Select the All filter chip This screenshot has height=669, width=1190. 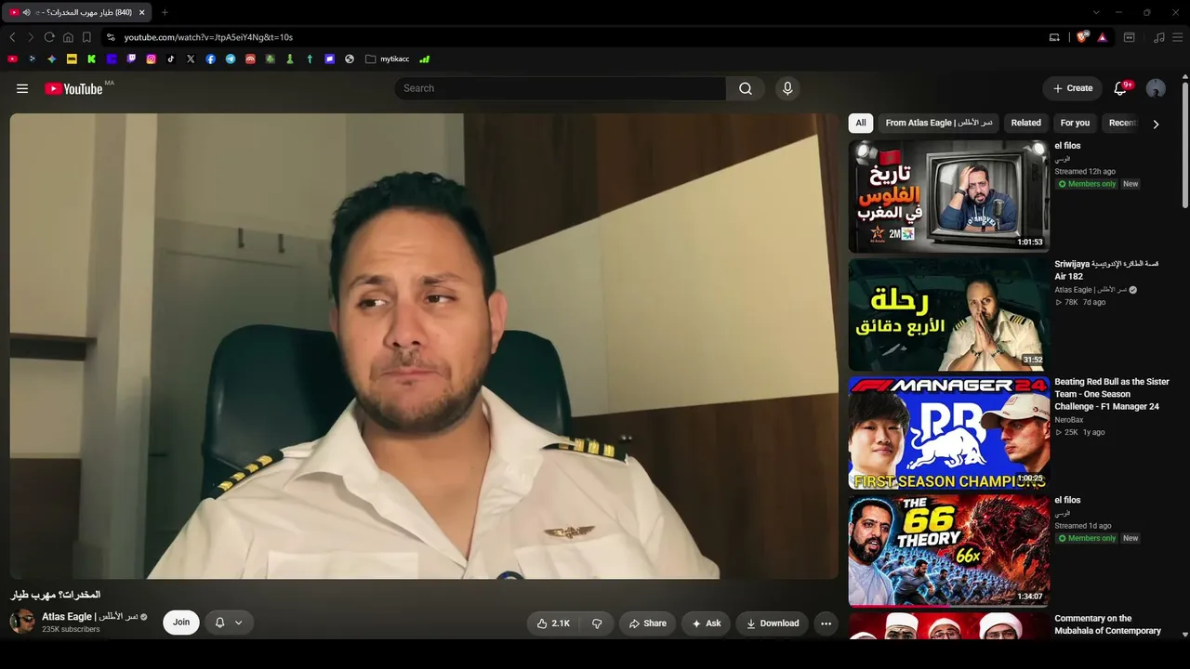861,123
